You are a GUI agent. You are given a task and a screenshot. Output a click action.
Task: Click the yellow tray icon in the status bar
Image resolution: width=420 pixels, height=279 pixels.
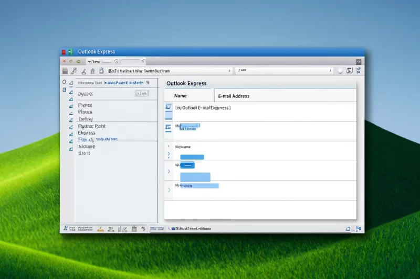[100, 229]
